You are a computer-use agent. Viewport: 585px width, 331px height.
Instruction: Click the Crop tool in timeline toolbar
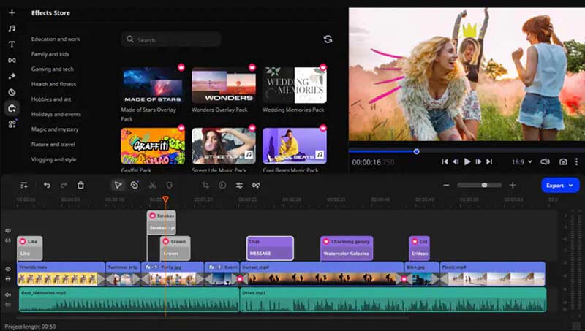205,186
